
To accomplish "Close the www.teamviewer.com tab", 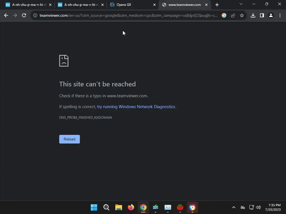I will [206, 5].
